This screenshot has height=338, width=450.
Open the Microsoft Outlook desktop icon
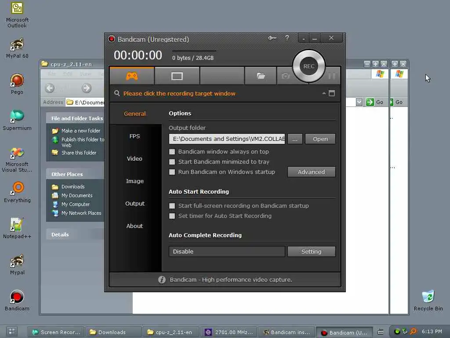tap(17, 15)
